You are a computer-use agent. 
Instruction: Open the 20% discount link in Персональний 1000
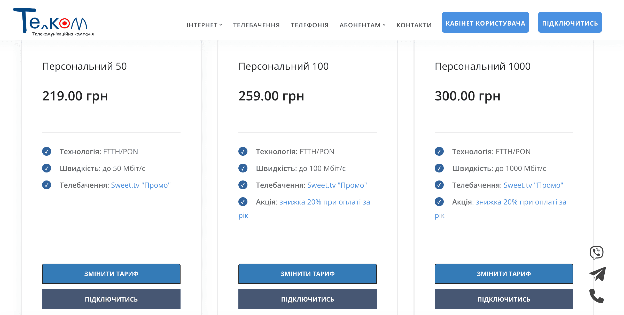coord(520,202)
